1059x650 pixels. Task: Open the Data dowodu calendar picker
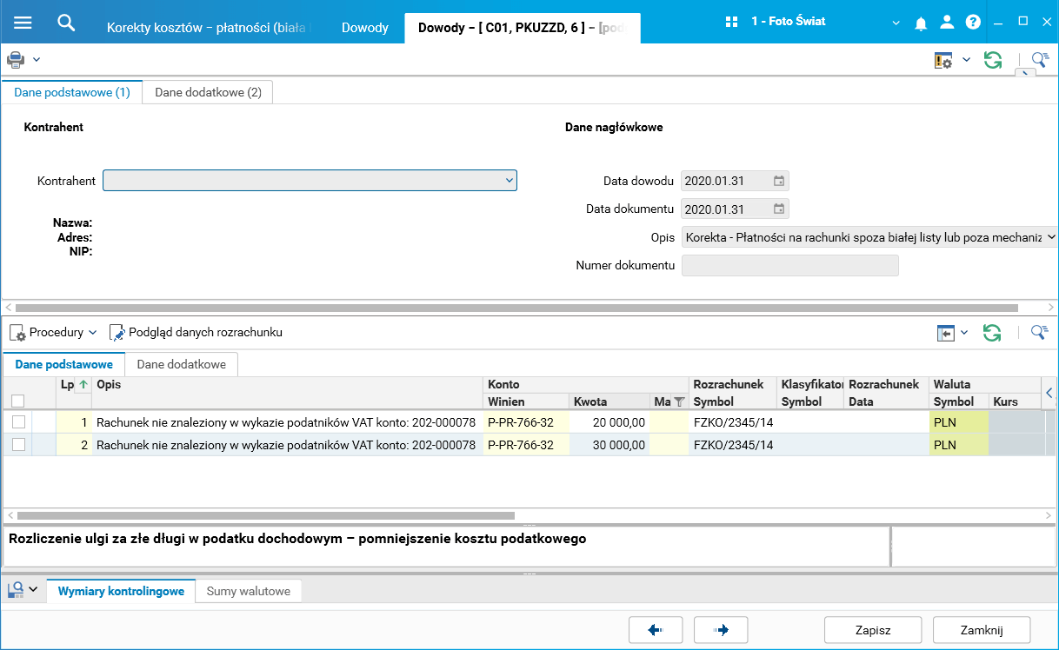779,182
